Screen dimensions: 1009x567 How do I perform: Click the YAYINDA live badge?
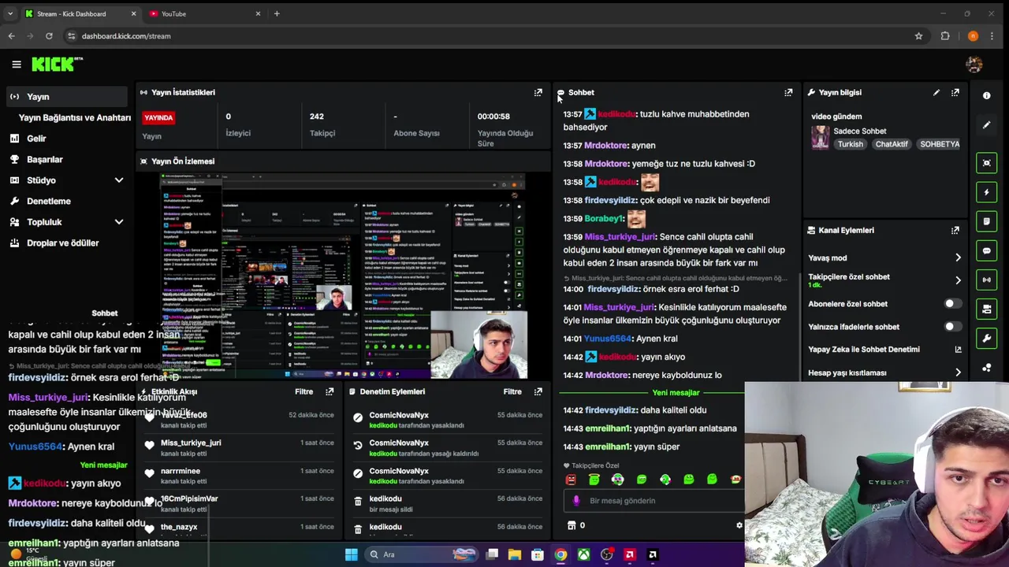click(x=158, y=117)
